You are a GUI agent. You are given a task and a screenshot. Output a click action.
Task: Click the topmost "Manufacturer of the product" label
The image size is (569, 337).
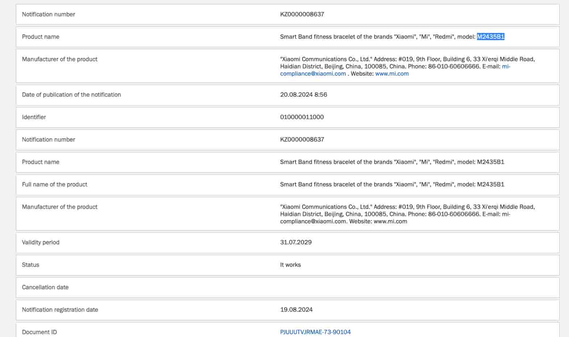[x=59, y=59]
